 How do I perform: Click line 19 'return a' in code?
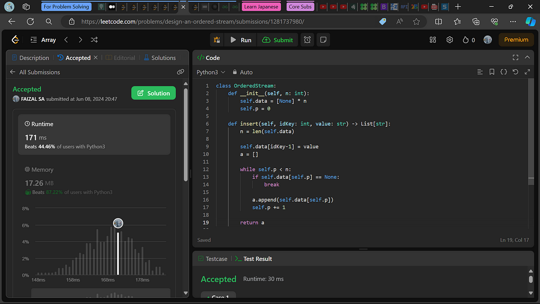pyautogui.click(x=252, y=222)
